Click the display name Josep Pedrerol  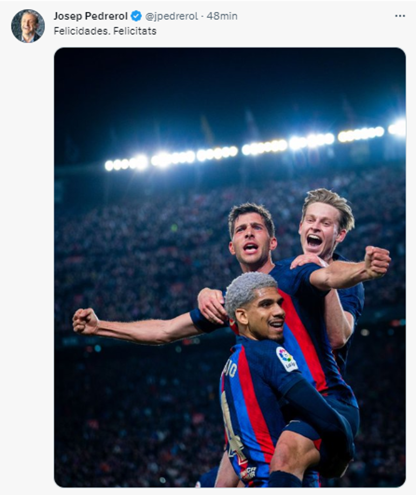point(91,16)
